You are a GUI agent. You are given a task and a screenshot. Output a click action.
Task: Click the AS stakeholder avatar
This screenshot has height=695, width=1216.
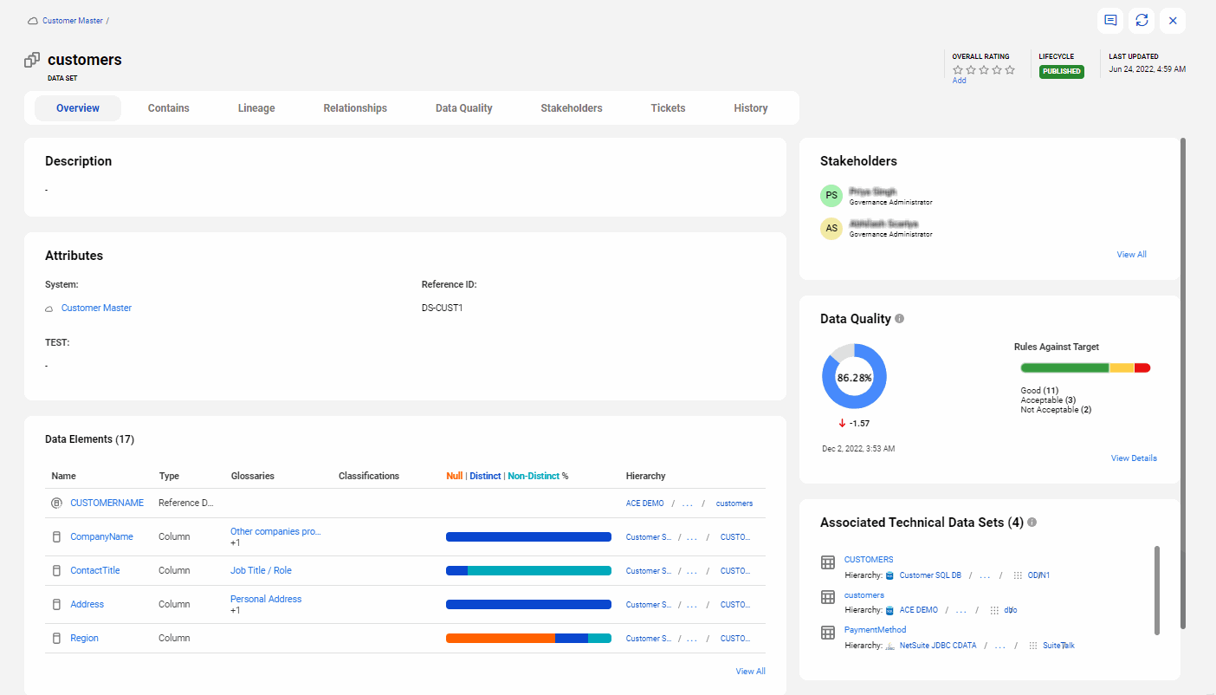pos(831,229)
